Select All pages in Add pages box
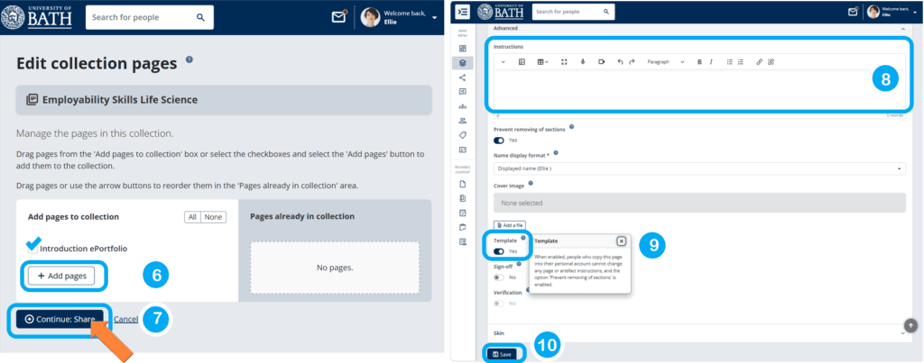This screenshot has height=363, width=924. pos(192,217)
